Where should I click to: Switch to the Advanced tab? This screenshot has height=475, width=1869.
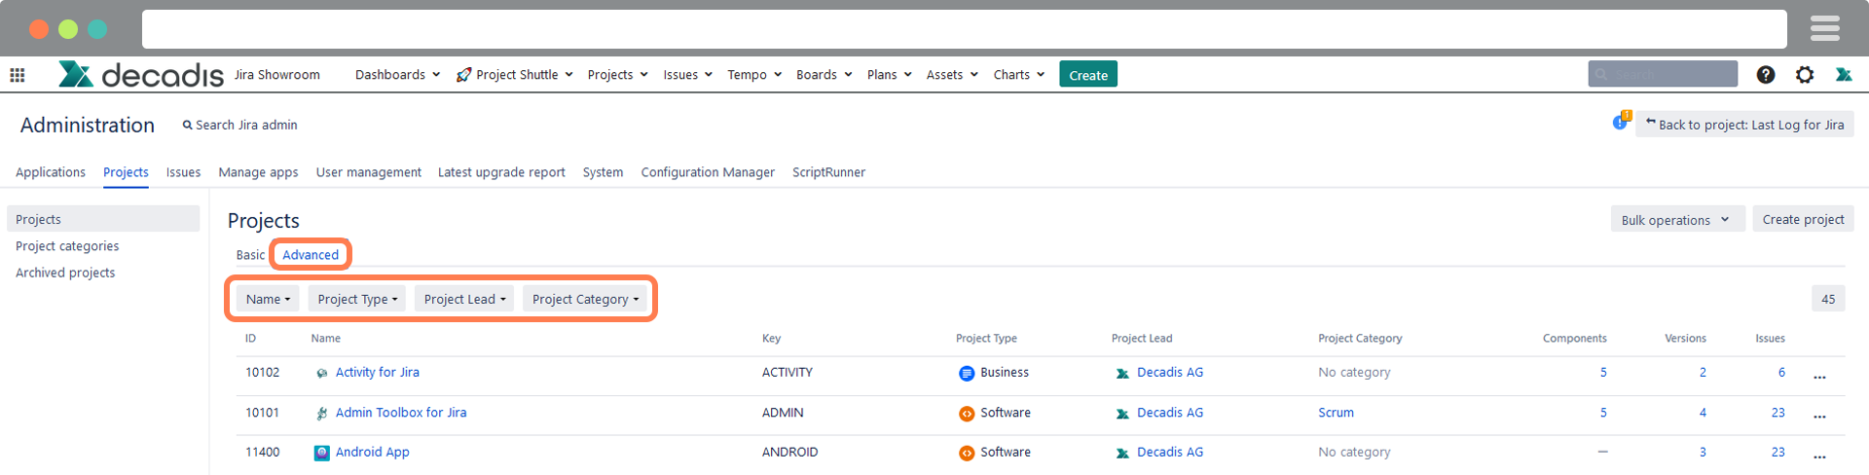click(311, 255)
